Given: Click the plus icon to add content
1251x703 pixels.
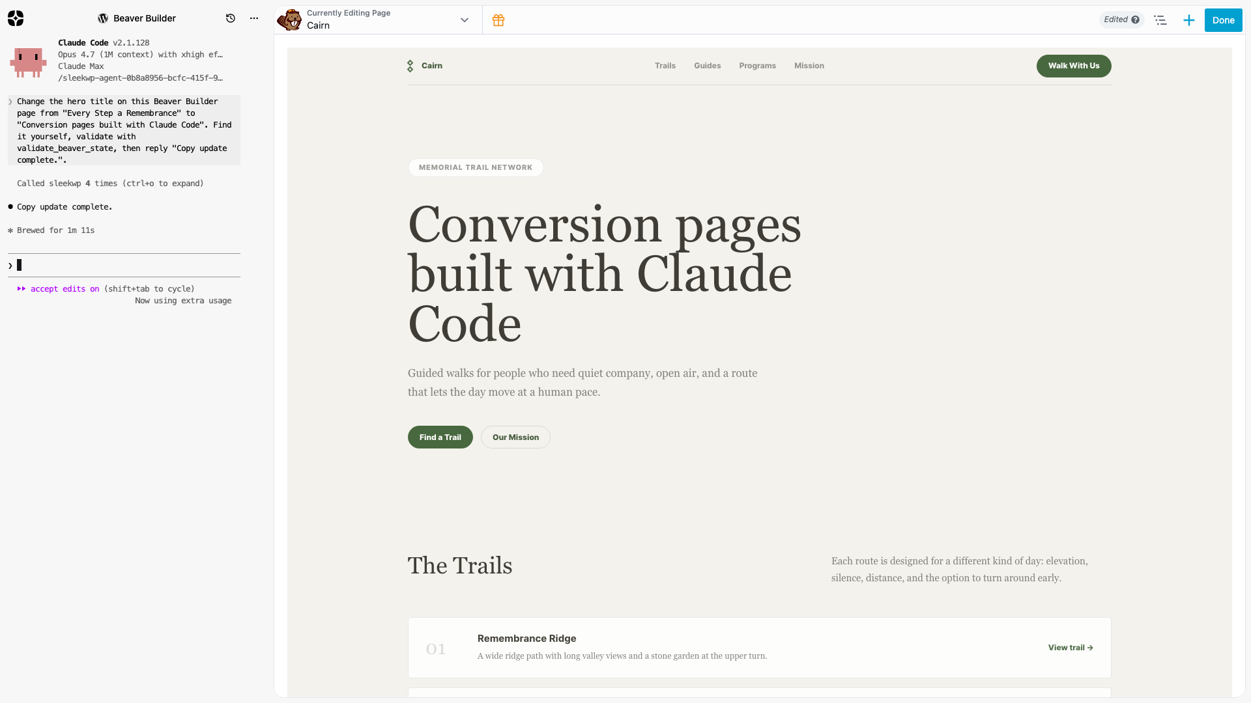Looking at the screenshot, I should pyautogui.click(x=1189, y=20).
